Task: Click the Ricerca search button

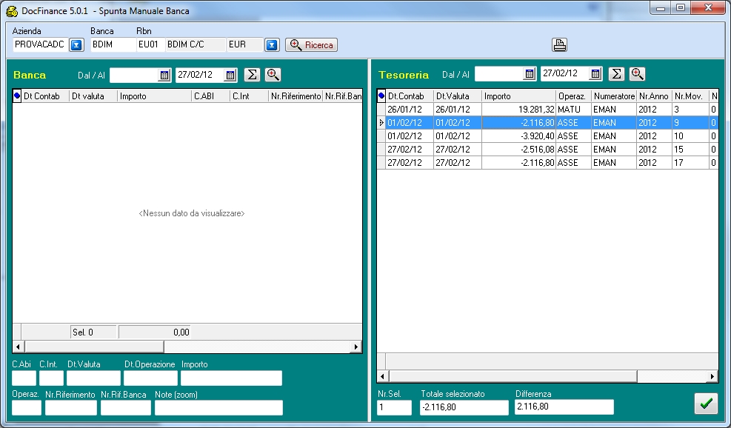Action: pyautogui.click(x=311, y=44)
